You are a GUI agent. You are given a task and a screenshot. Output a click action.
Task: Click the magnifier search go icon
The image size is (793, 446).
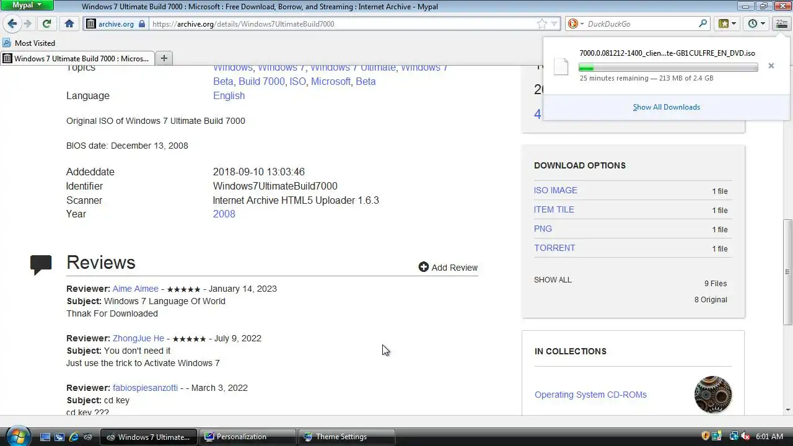[x=703, y=24]
